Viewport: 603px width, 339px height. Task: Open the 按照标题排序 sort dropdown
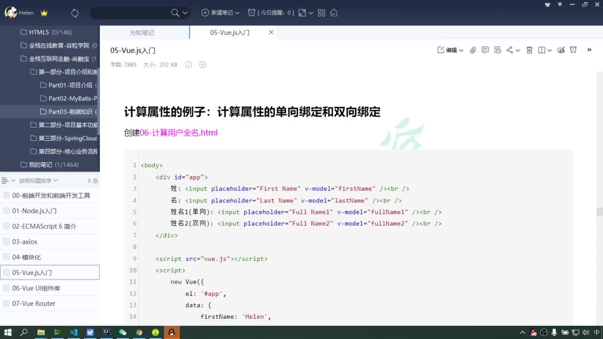[x=38, y=181]
